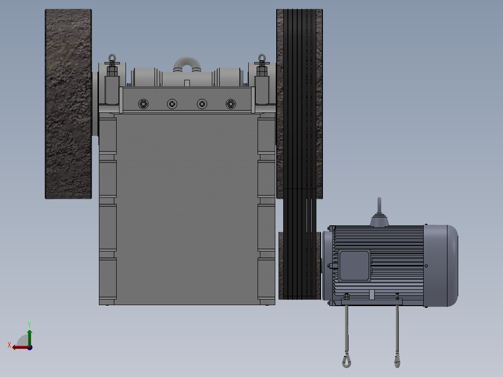
Task: Select the left rough-textured flywheel
Action: pos(68,104)
